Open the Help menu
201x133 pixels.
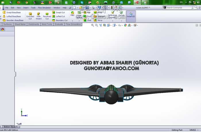[65, 8]
